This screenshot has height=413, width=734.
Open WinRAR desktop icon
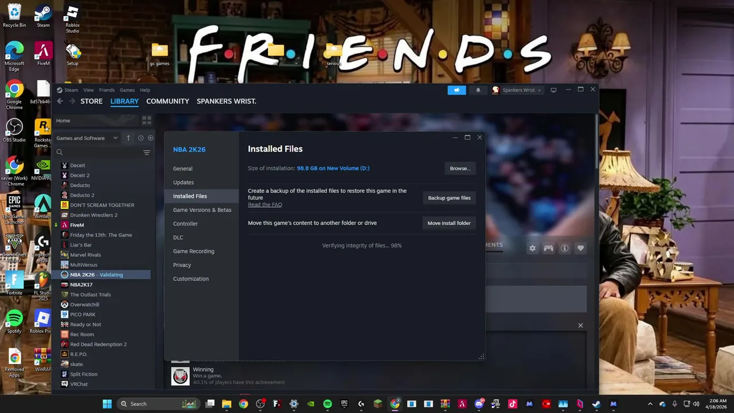43,360
